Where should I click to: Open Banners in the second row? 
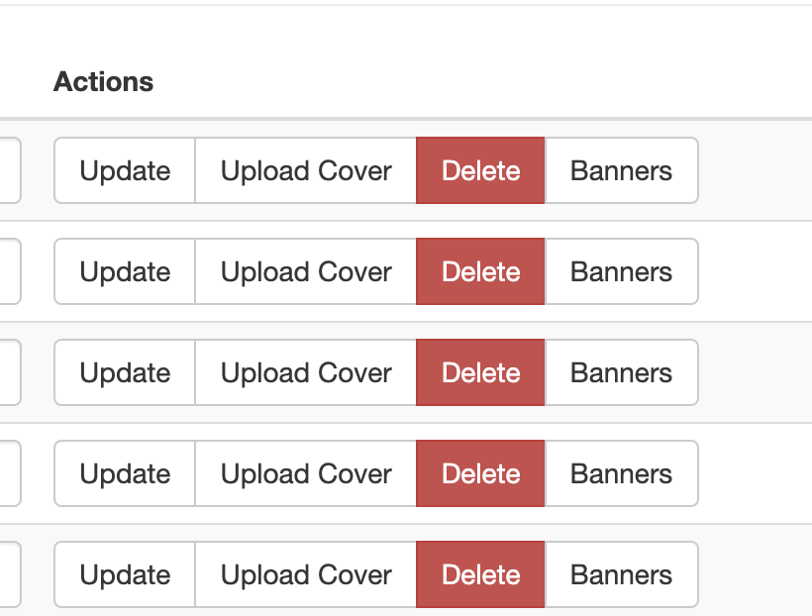(x=621, y=271)
